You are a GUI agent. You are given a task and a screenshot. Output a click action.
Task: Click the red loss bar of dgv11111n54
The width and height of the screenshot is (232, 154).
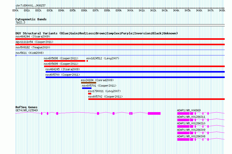point(120,44)
